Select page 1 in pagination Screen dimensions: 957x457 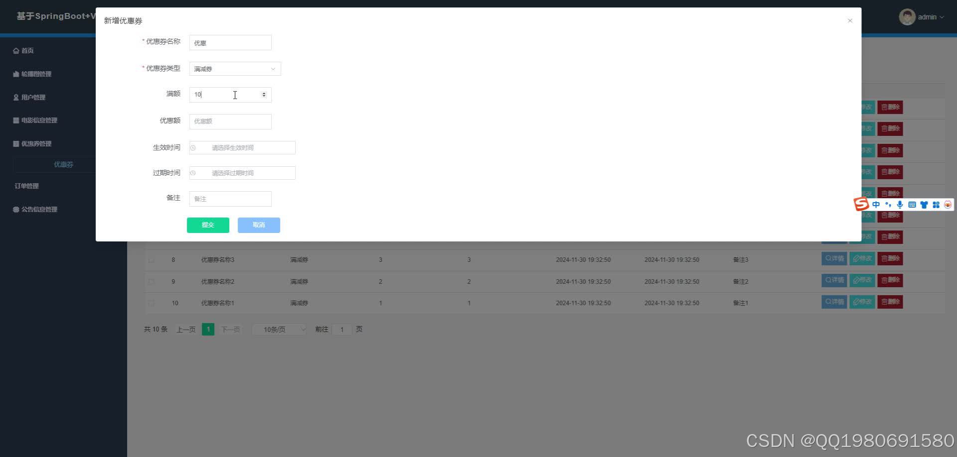click(x=208, y=330)
